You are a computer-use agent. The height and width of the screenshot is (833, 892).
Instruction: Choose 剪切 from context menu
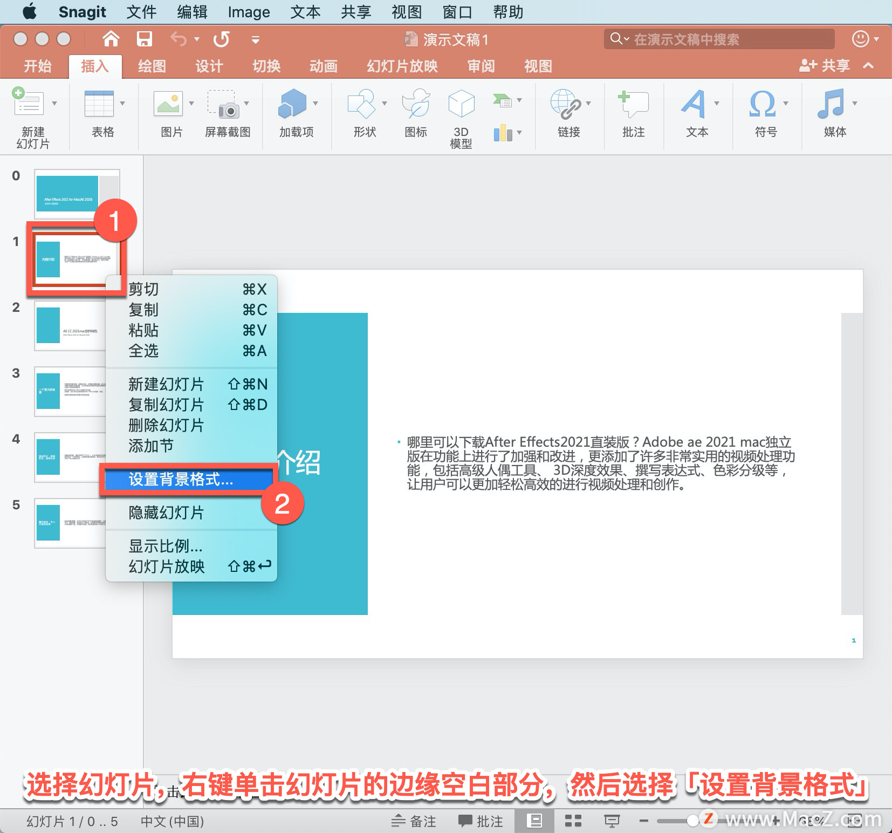click(191, 289)
